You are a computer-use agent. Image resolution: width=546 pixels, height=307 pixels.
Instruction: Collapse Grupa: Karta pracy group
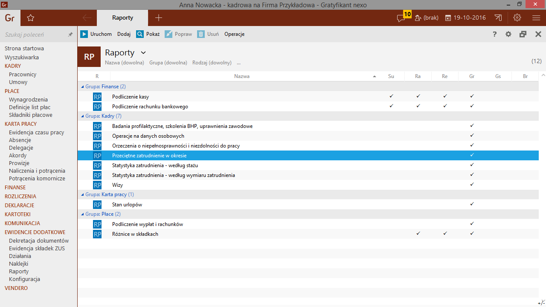(x=83, y=194)
